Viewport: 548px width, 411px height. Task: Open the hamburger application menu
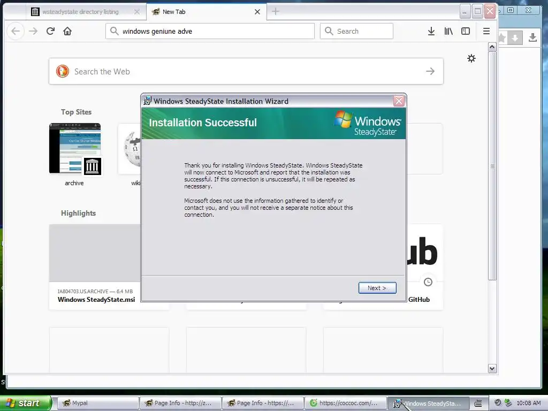coord(486,31)
